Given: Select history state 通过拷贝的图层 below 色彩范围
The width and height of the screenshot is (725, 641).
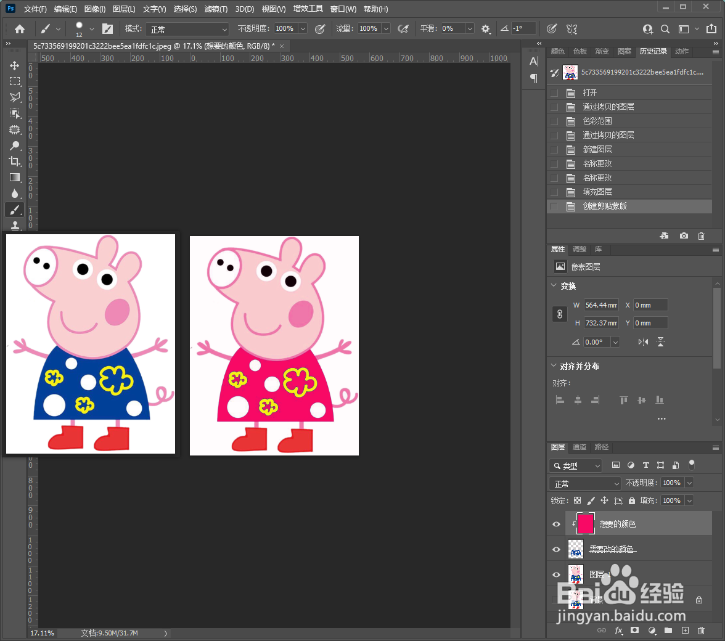Looking at the screenshot, I should 629,136.
